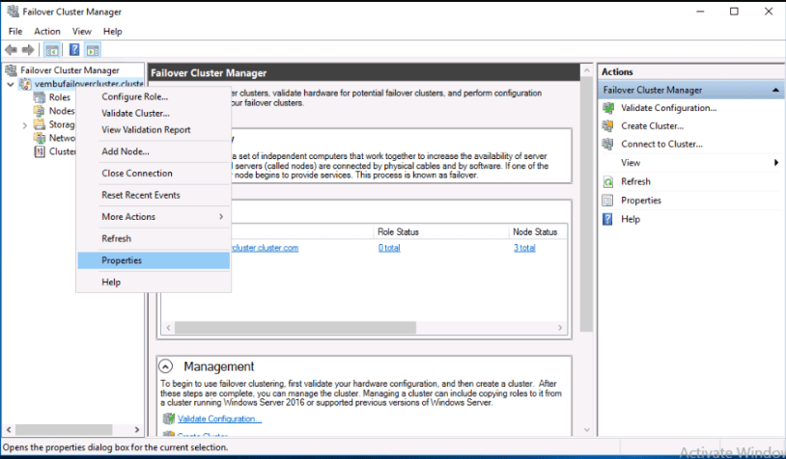
Task: Expand the View submenu arrow in Actions
Action: click(776, 163)
